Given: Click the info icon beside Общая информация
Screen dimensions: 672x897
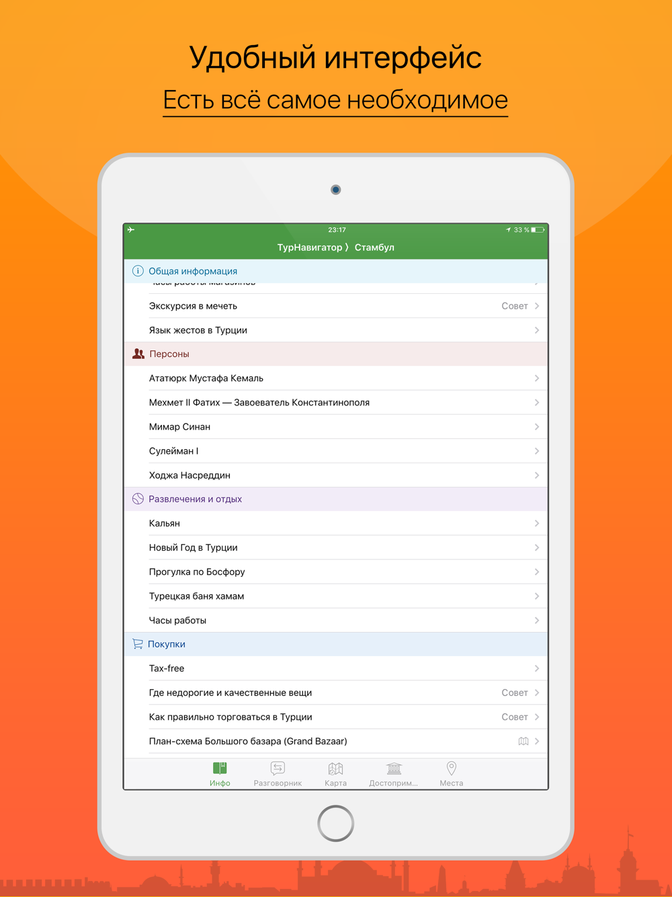Looking at the screenshot, I should click(138, 271).
